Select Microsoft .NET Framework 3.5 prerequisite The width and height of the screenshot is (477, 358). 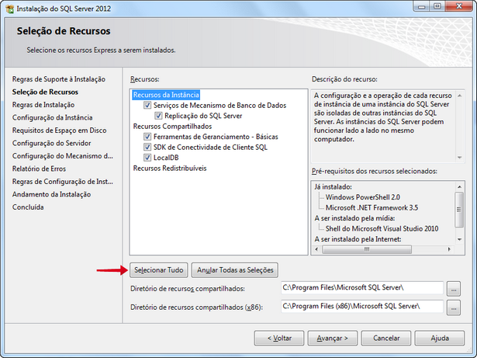372,208
